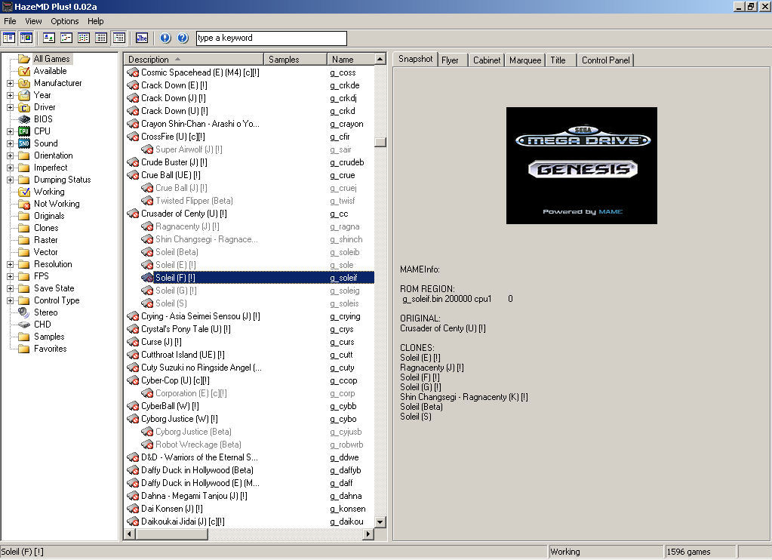Expand the Resolution tree node

(11, 264)
